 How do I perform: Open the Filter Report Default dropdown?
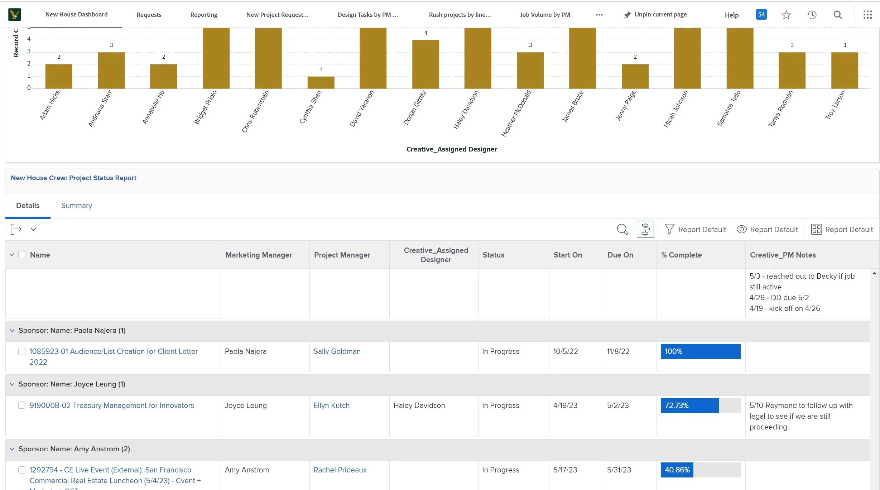point(695,230)
